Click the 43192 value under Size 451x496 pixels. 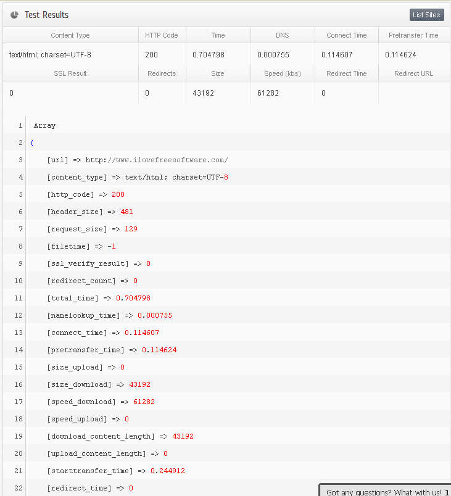click(x=203, y=93)
